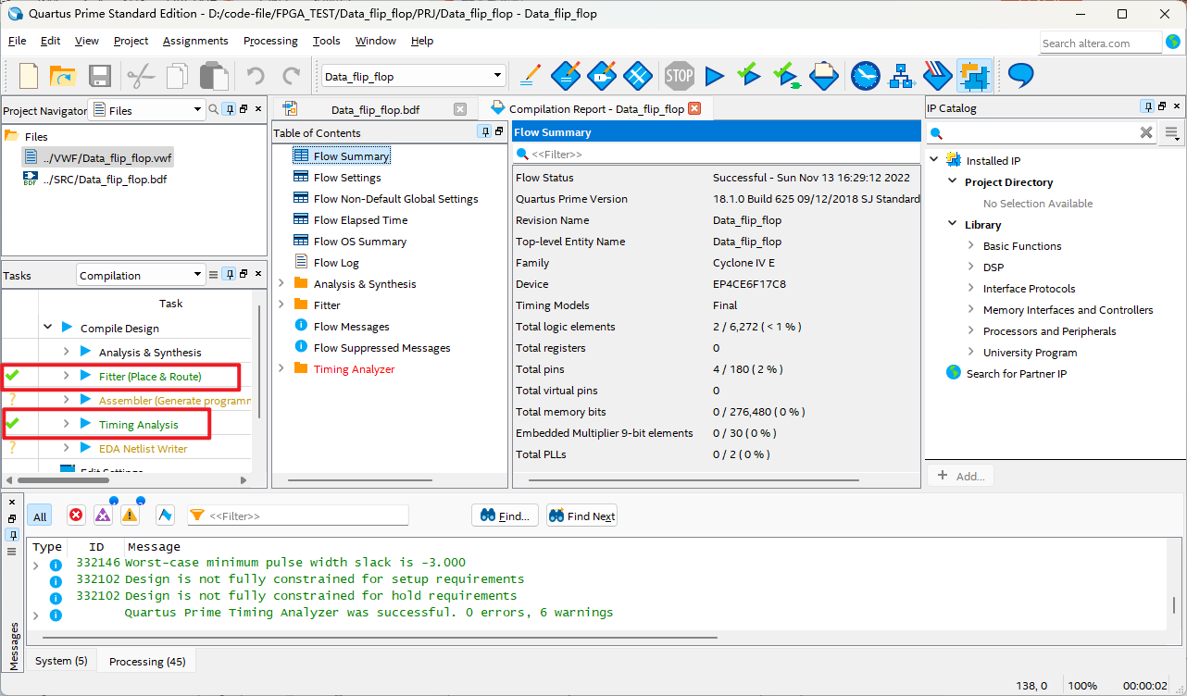
Task: Click the play icon with green checkmark
Action: [x=748, y=75]
